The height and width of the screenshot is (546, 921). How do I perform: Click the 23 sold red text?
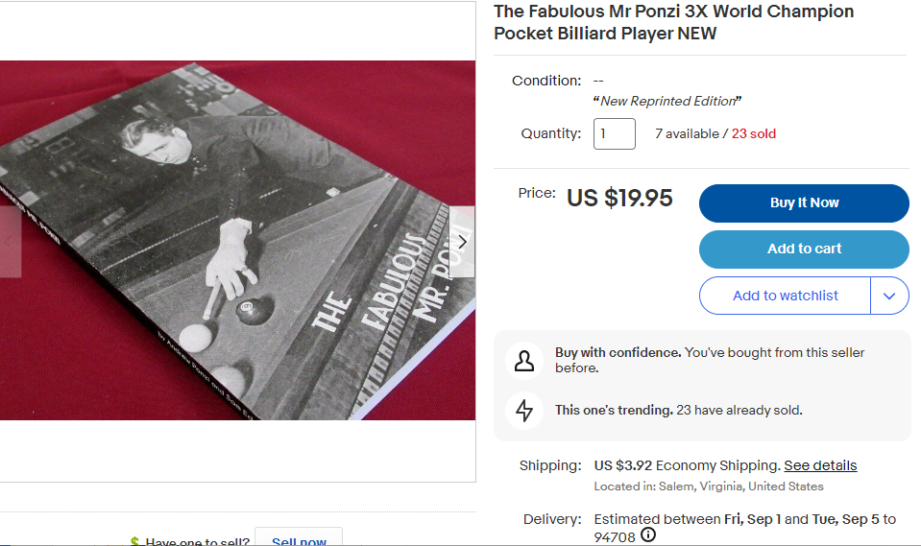(x=753, y=133)
